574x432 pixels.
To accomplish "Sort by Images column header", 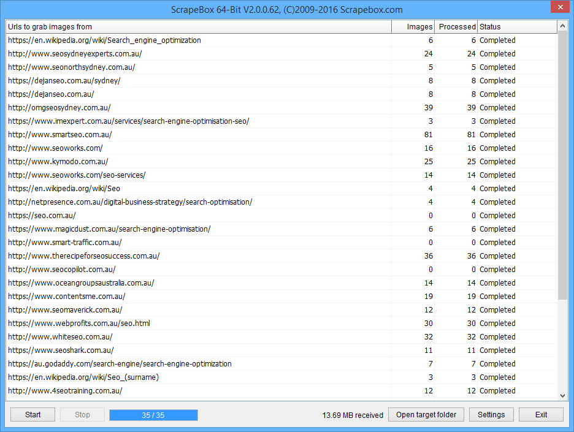I will tap(413, 27).
